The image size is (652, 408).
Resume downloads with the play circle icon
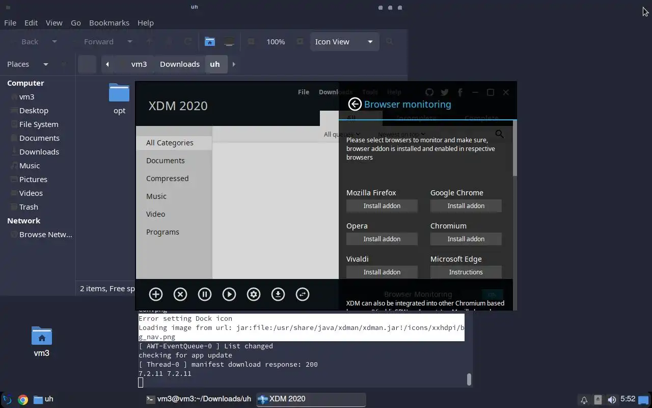coord(229,294)
